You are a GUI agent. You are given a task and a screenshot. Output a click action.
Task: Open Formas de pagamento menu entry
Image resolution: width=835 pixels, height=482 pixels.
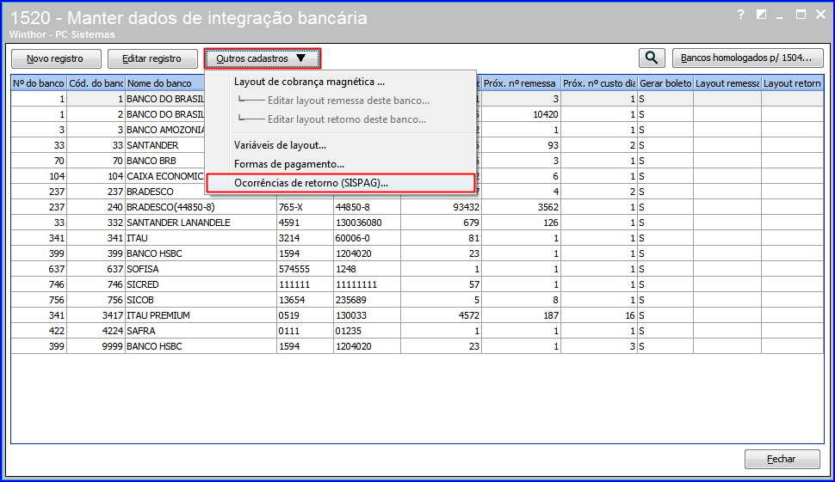coord(289,164)
